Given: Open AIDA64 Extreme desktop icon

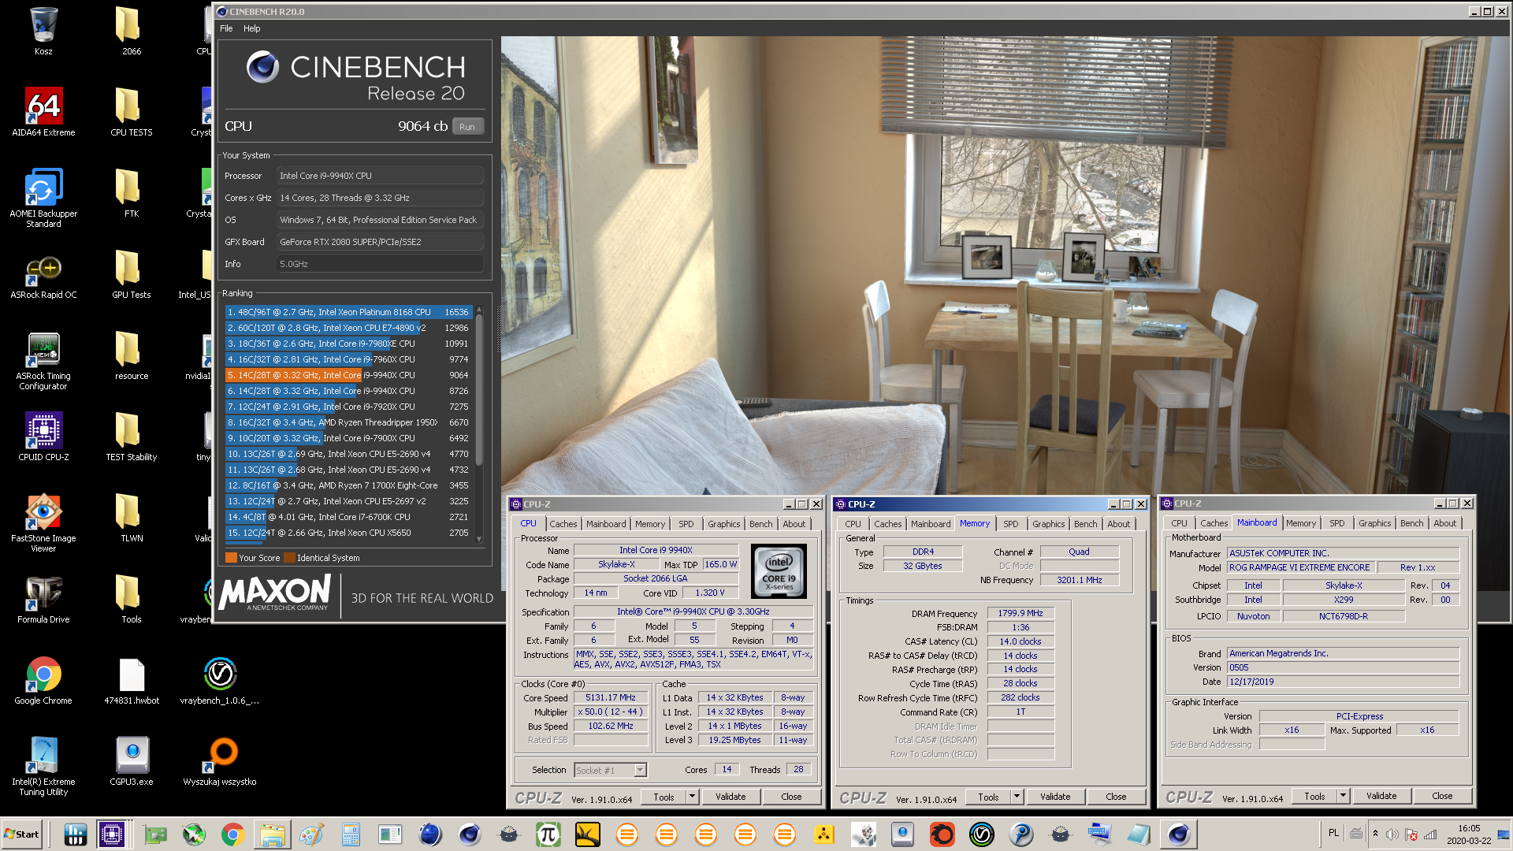Looking at the screenshot, I should pos(43,112).
